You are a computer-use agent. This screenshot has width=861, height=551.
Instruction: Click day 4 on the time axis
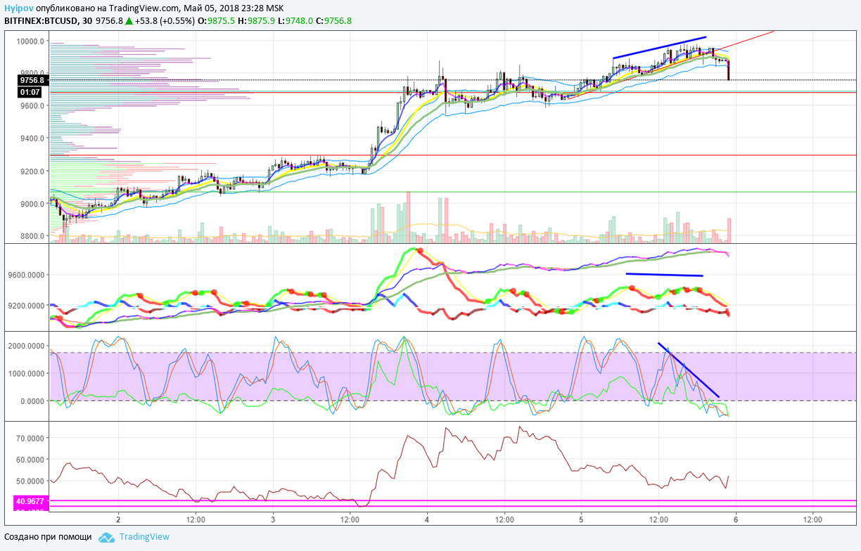427,520
